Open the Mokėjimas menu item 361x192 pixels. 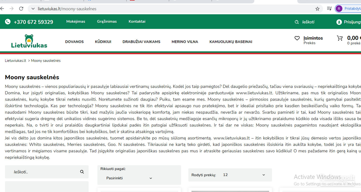(x=76, y=22)
